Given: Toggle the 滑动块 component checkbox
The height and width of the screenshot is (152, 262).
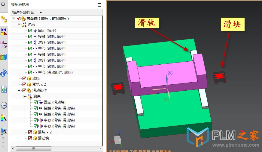Looking at the screenshot, I should click(x=30, y=138).
